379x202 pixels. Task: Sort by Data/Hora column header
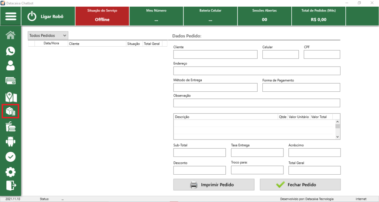click(x=51, y=43)
